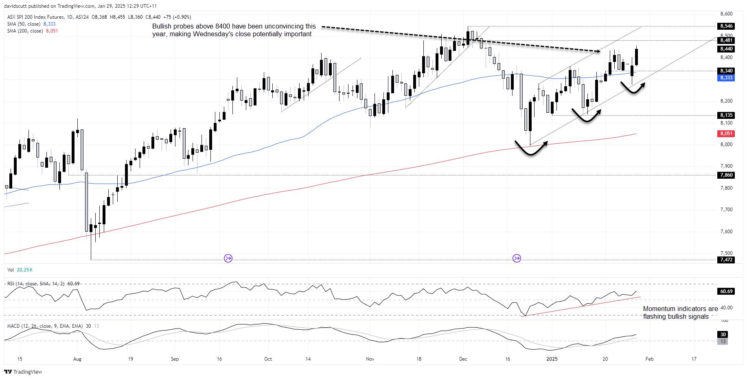Click the 7,700 price axis tick
This screenshot has width=747, height=379.
[x=726, y=210]
